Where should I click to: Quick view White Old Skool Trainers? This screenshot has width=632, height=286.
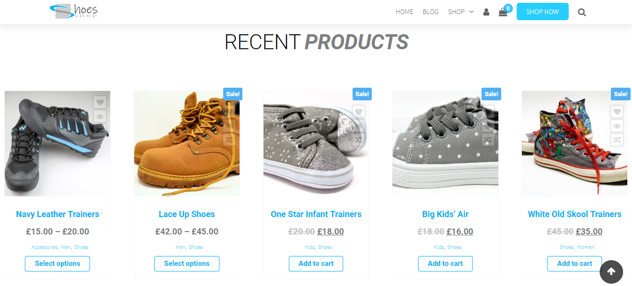point(617,126)
